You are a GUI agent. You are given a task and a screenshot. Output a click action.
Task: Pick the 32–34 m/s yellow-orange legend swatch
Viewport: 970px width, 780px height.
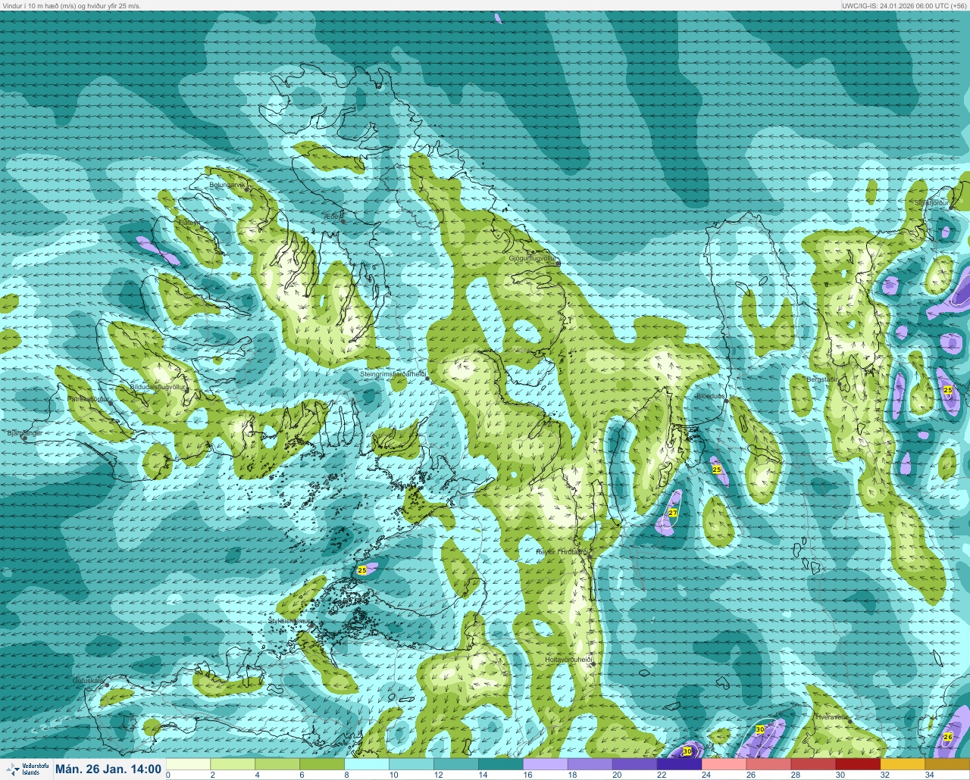point(903,764)
